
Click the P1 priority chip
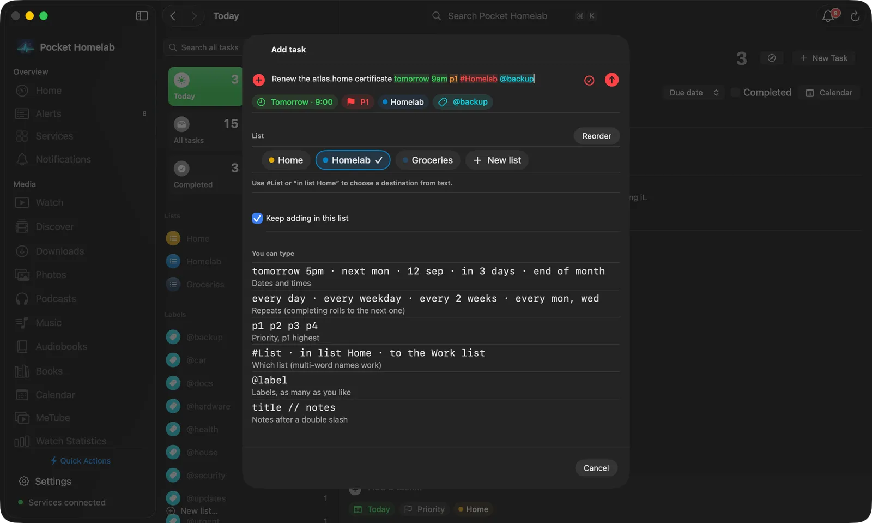tap(358, 102)
